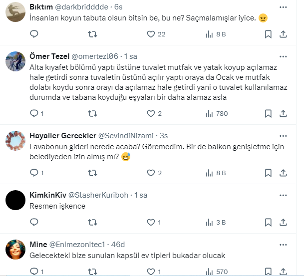Screen dimensions: 304x276
Task: Bookmark Bıktım's tweet
Action: pyautogui.click(x=268, y=34)
